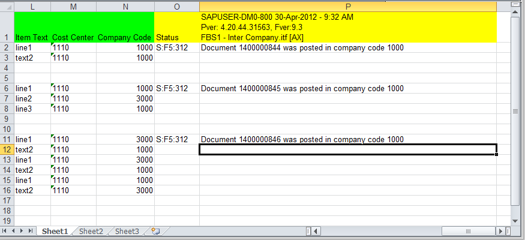This screenshot has height=240, width=525.
Task: Select column P header
Action: point(348,6)
